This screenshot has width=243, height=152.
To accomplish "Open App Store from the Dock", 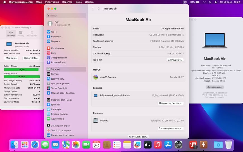I will pos(168,145).
